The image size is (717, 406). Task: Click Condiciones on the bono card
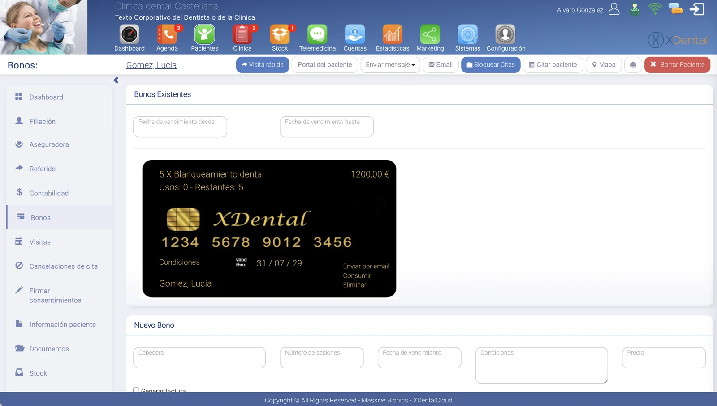pos(179,262)
